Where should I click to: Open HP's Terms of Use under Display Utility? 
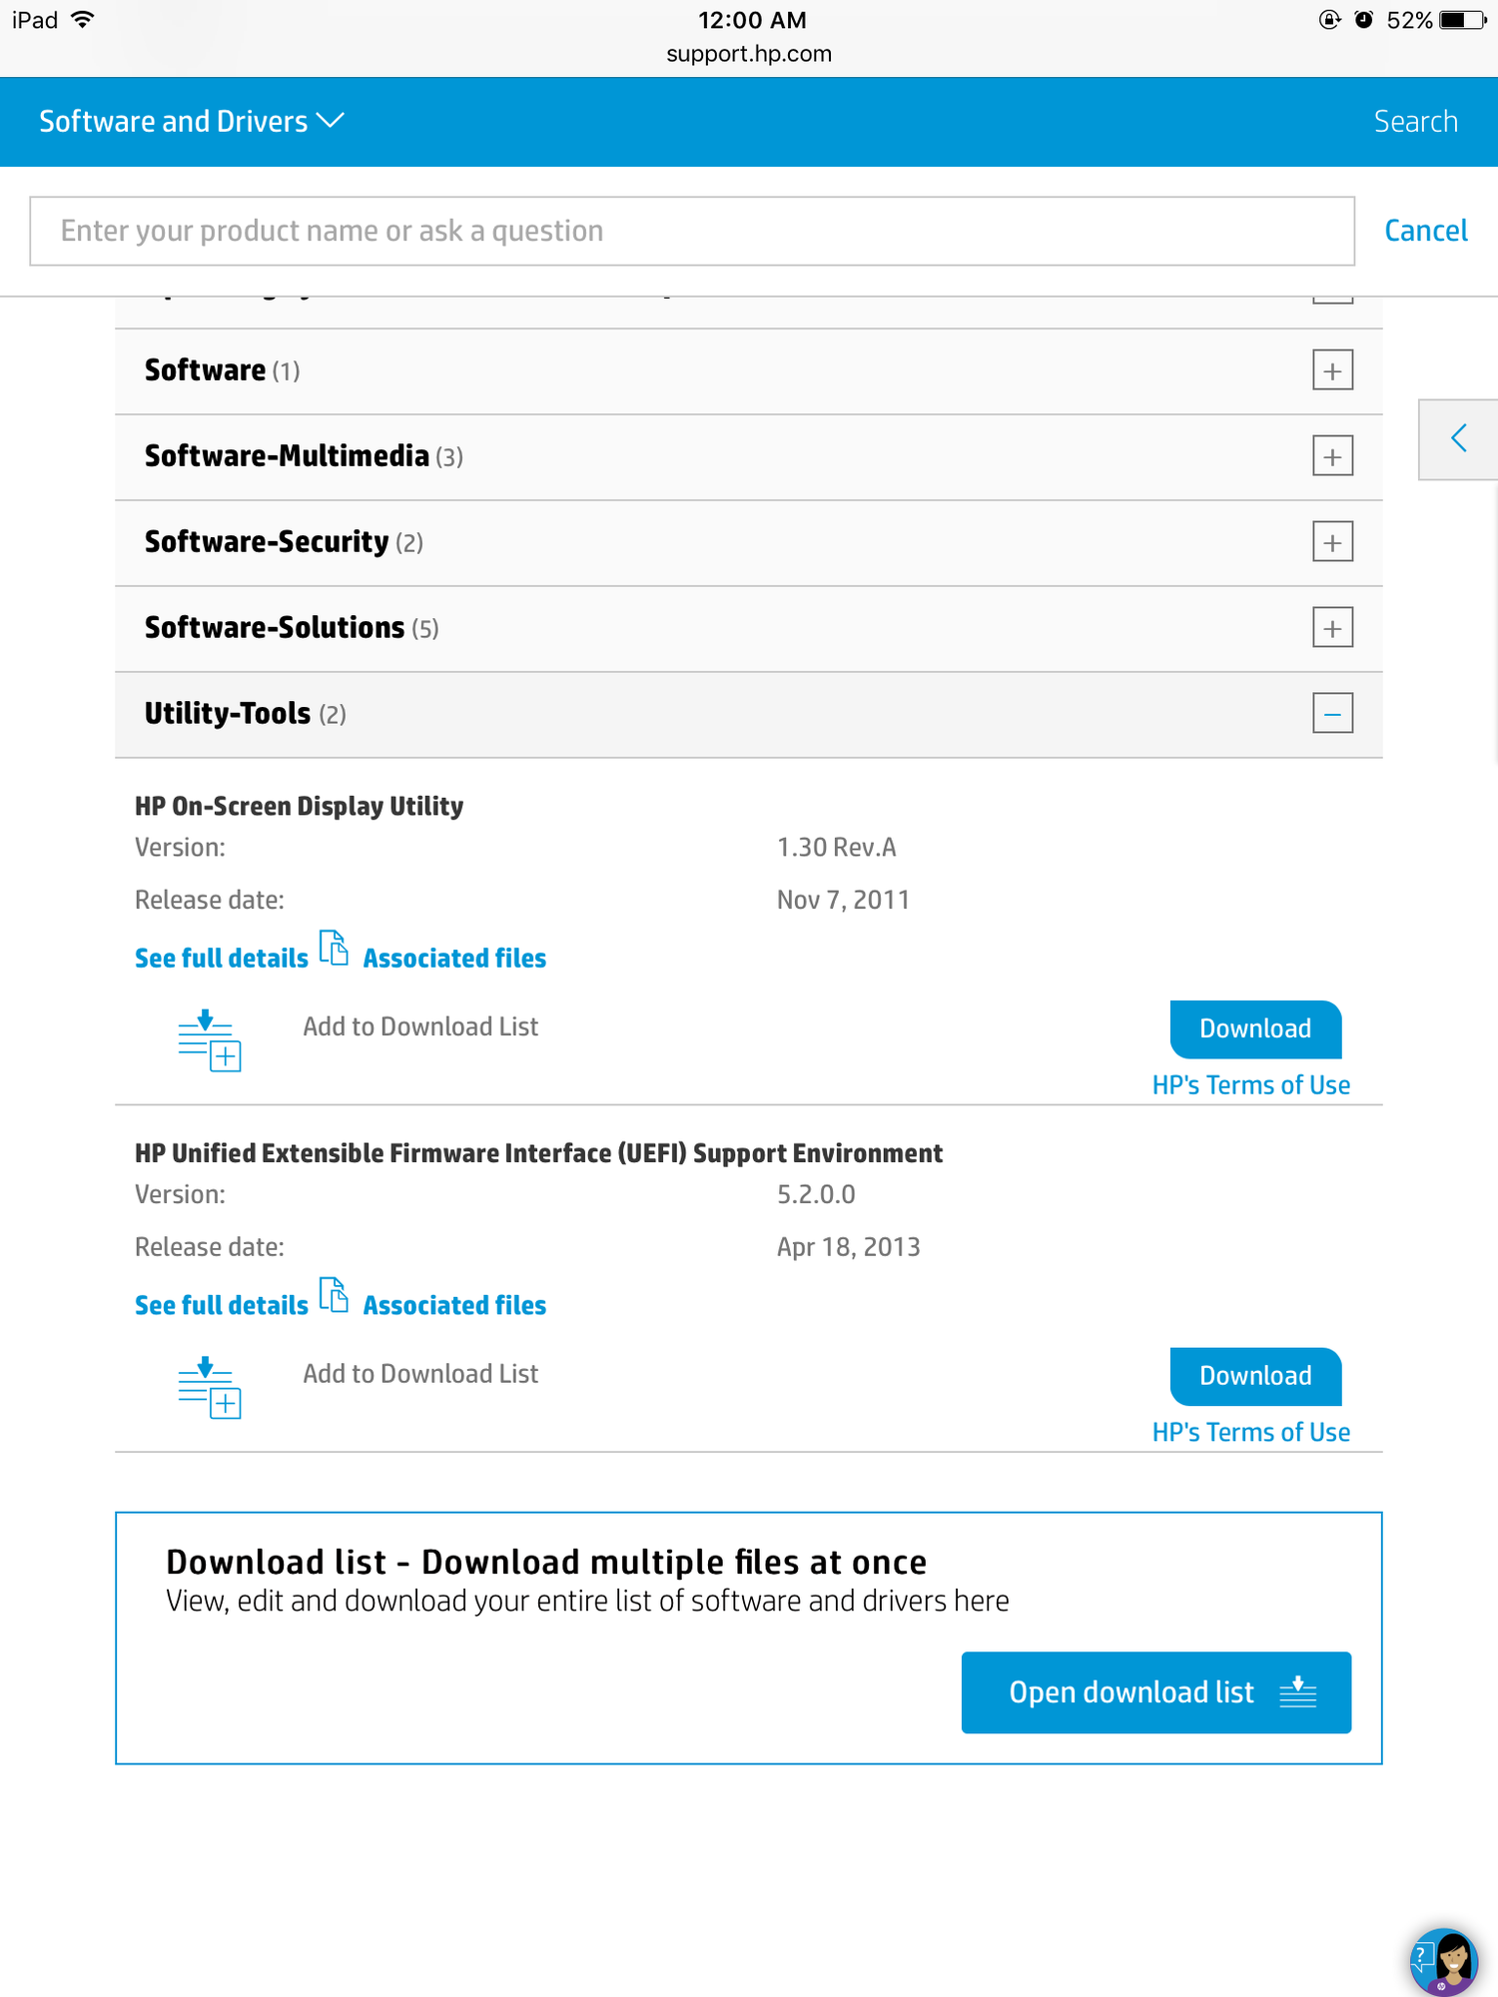tap(1250, 1085)
